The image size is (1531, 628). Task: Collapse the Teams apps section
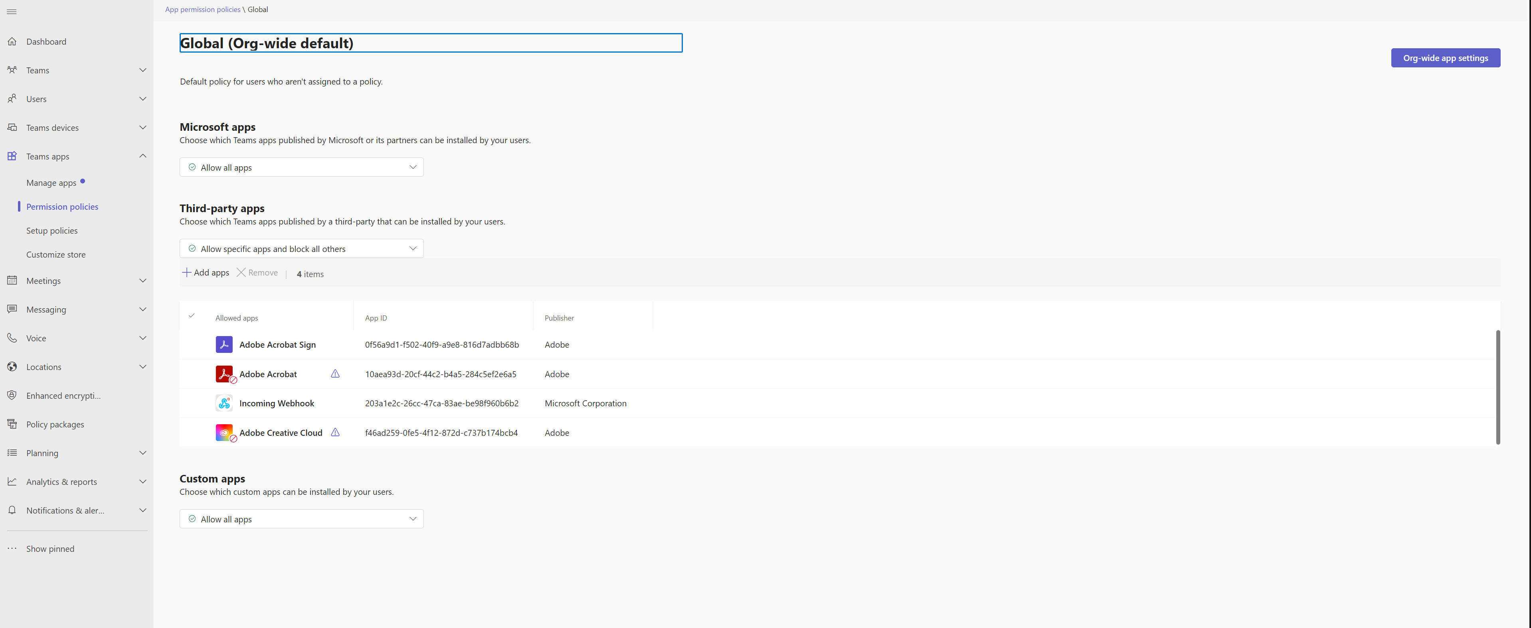(x=142, y=156)
